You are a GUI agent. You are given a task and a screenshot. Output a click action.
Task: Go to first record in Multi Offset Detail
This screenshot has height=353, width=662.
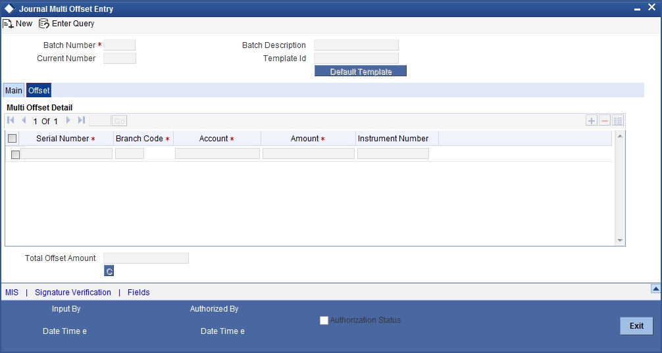click(11, 120)
